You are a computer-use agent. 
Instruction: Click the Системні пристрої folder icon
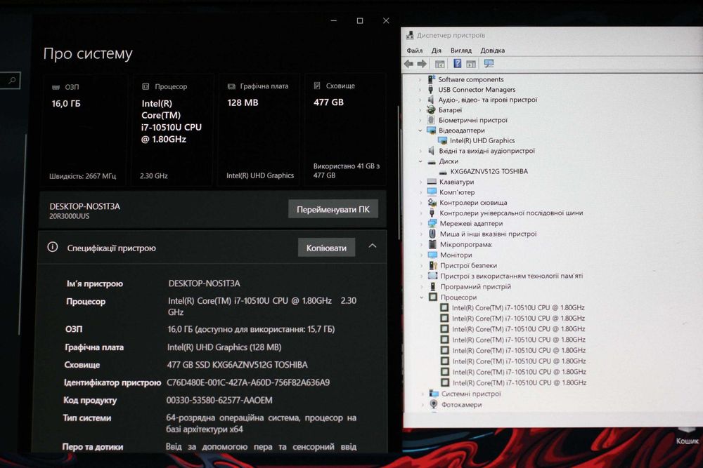coord(434,394)
